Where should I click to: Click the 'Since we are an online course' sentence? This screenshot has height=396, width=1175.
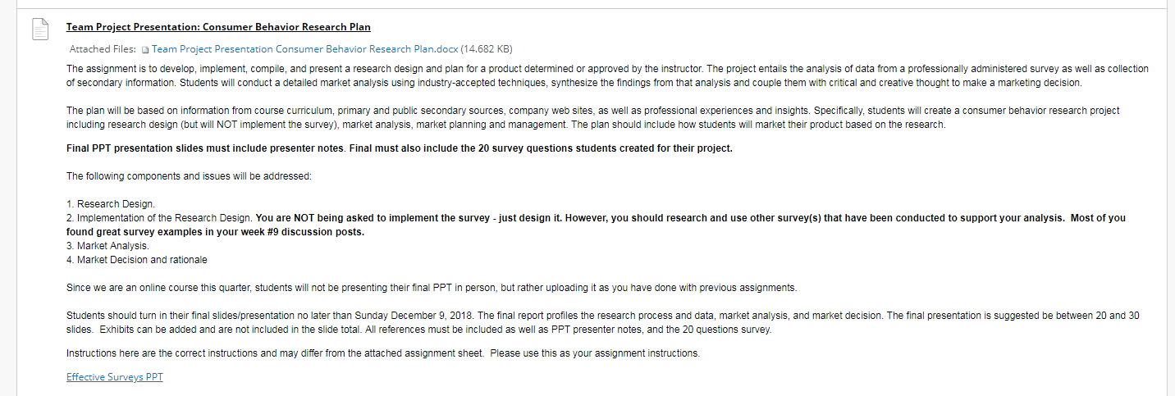coord(431,288)
